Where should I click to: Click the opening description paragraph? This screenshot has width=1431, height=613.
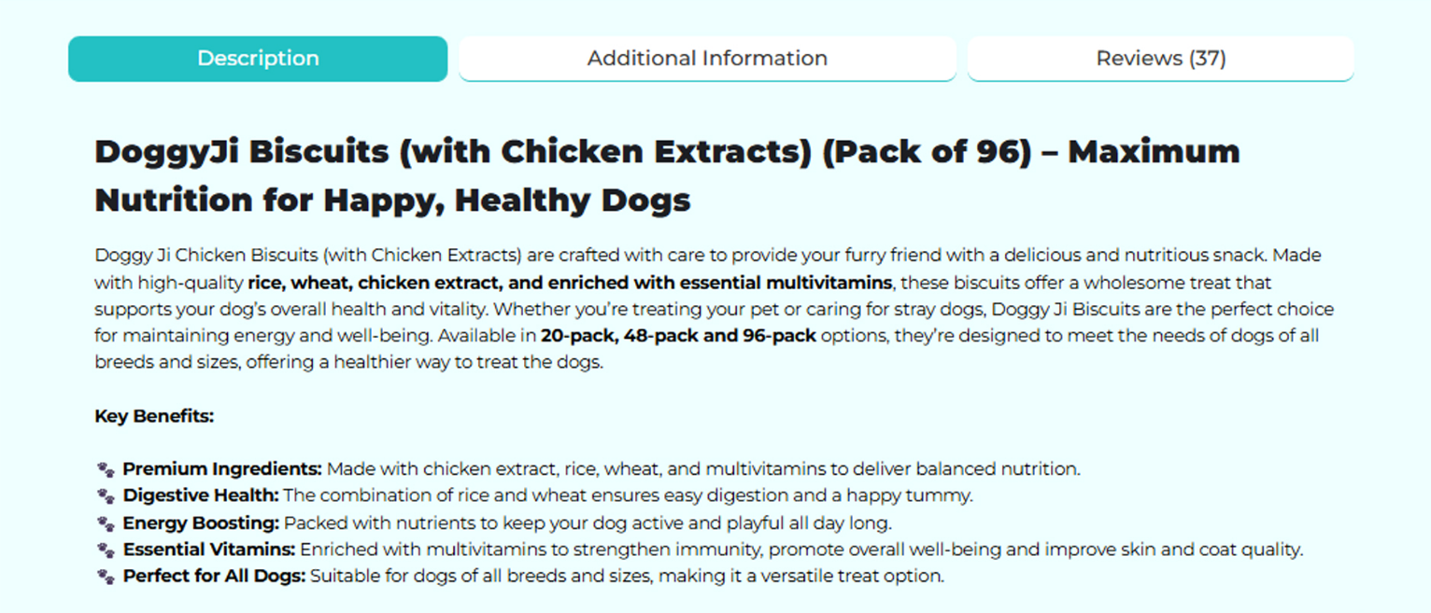point(715,309)
